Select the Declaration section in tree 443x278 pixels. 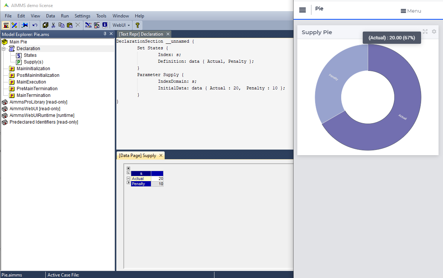point(28,49)
